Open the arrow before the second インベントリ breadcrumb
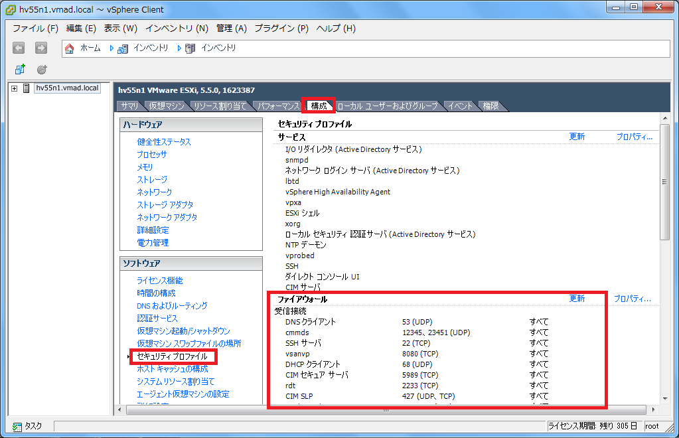Screen dimensions: 679x438 (179, 48)
